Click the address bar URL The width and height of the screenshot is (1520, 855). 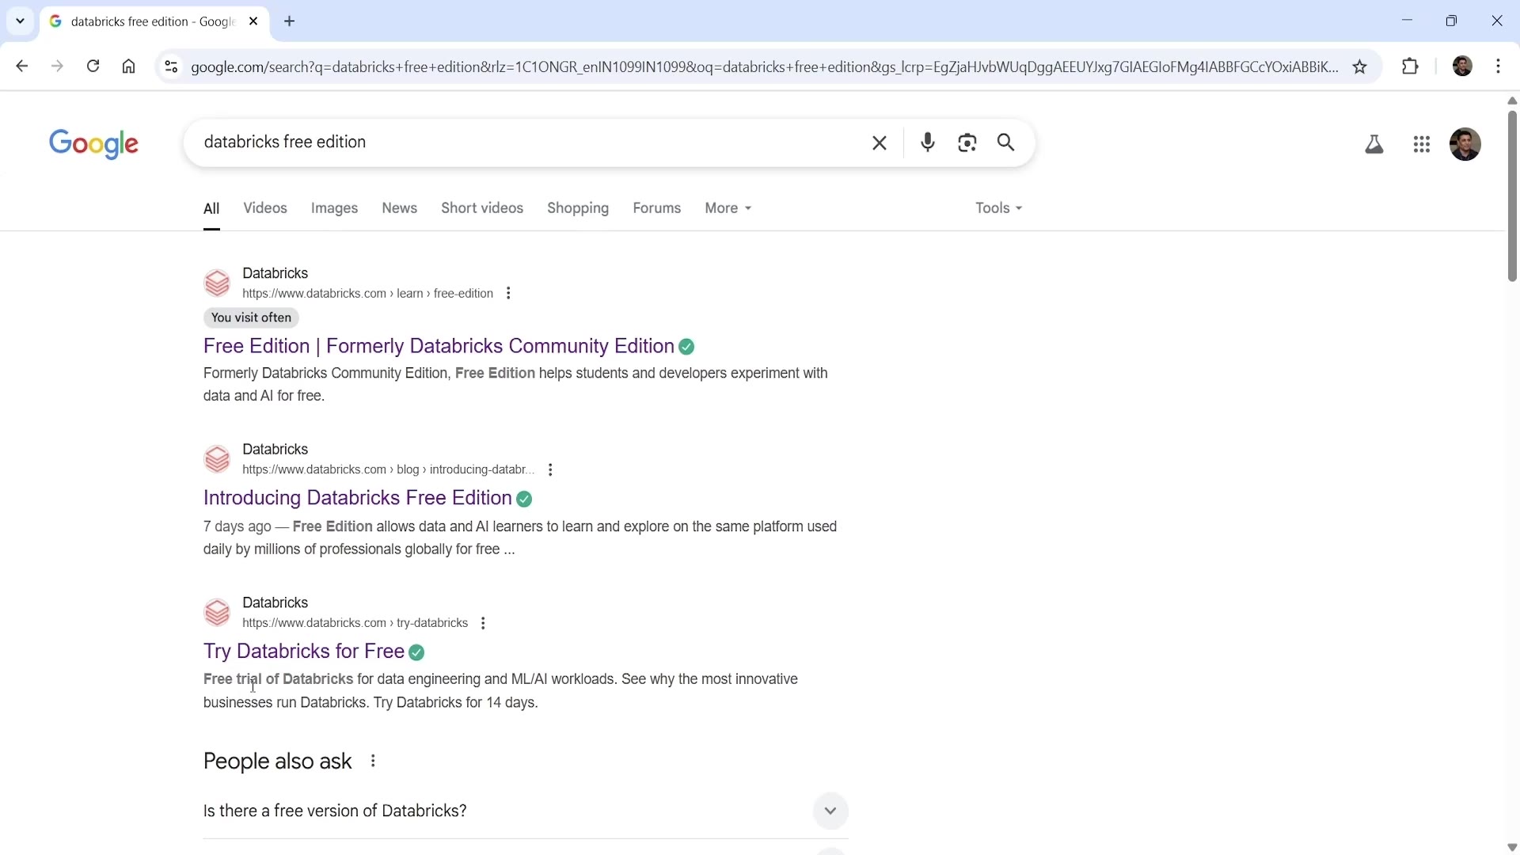pyautogui.click(x=764, y=68)
